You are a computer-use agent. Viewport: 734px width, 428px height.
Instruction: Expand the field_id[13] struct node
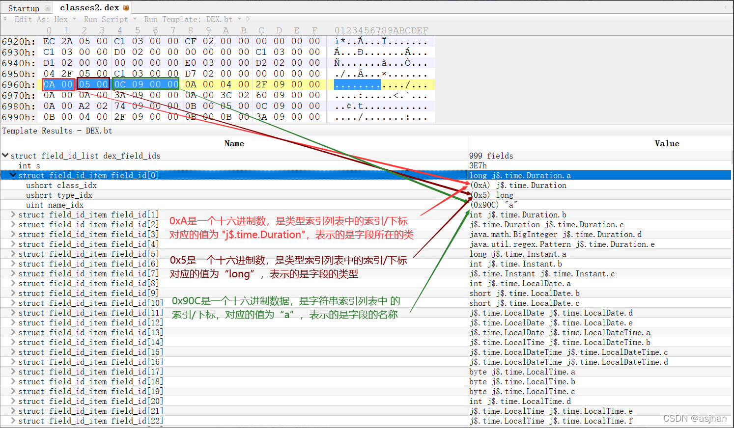(x=13, y=332)
